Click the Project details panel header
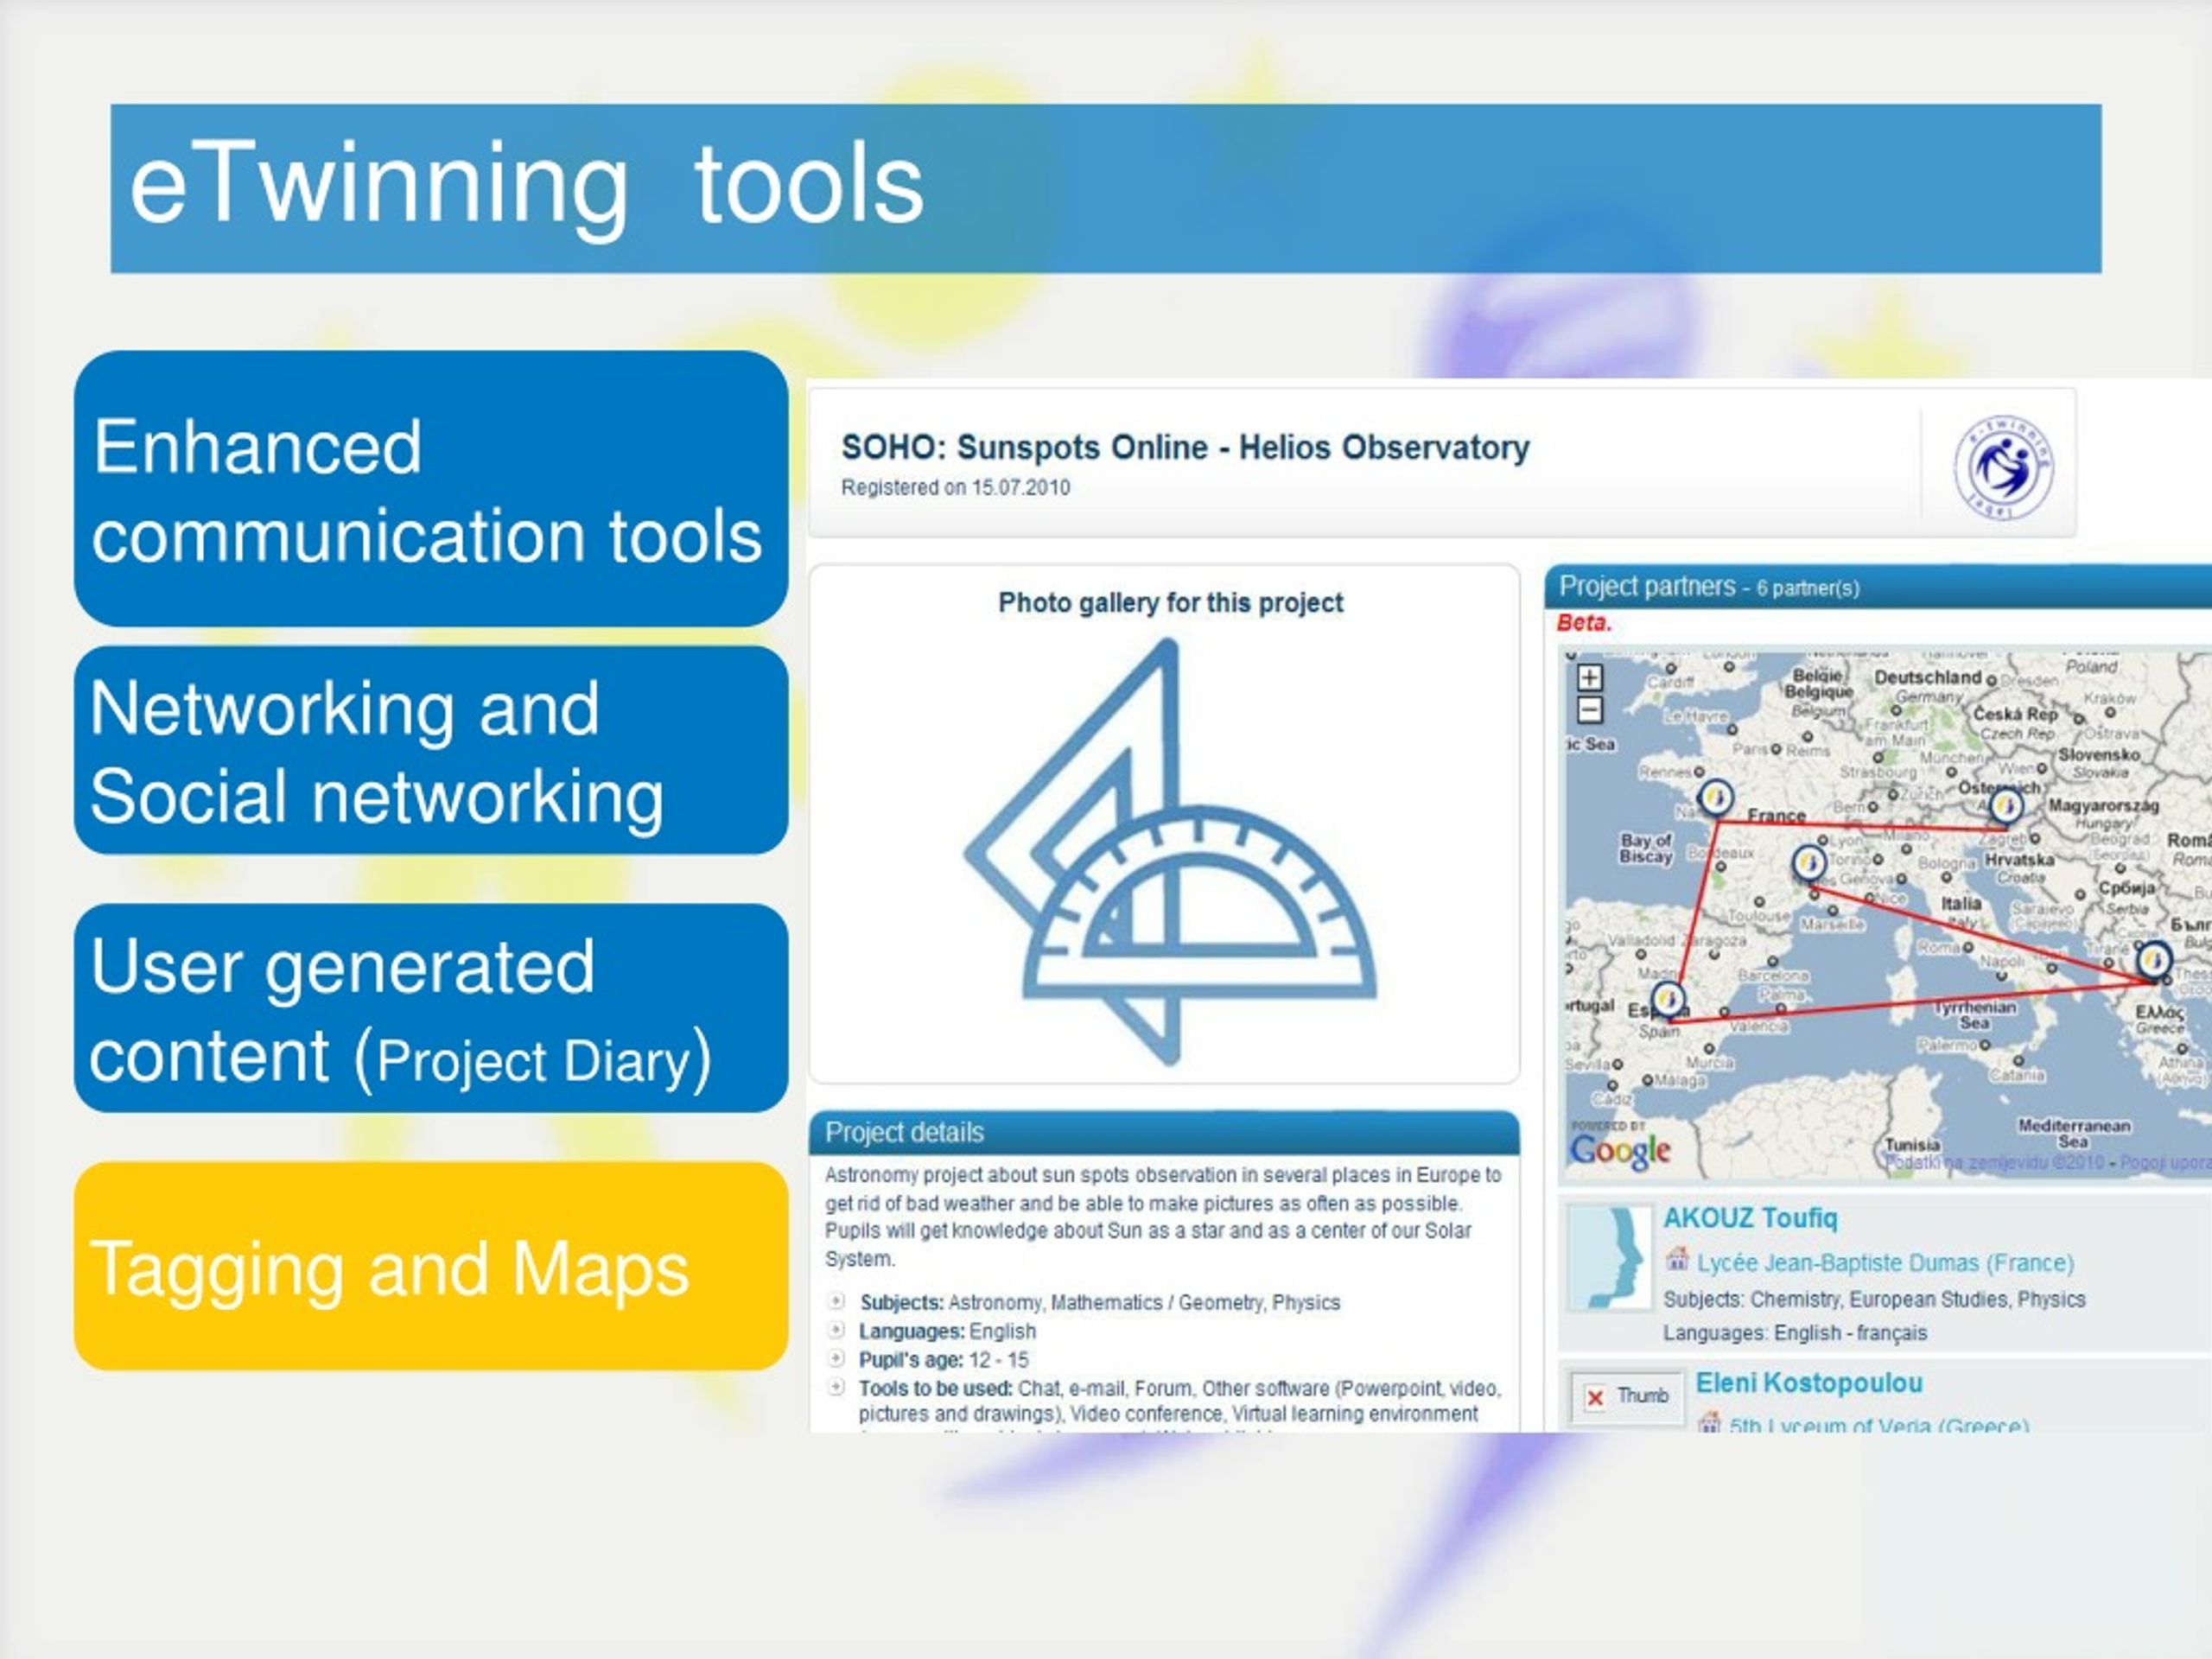2212x1659 pixels. (1164, 1132)
